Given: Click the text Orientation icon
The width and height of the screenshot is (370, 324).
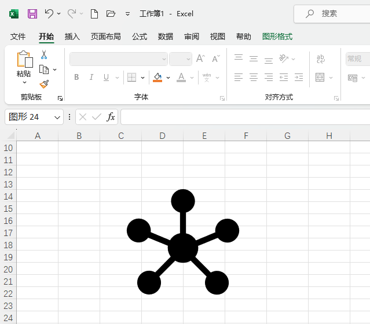Looking at the screenshot, I should 284,58.
